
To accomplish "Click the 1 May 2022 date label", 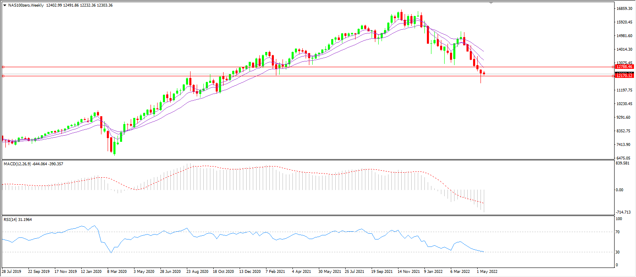I will coord(487,272).
